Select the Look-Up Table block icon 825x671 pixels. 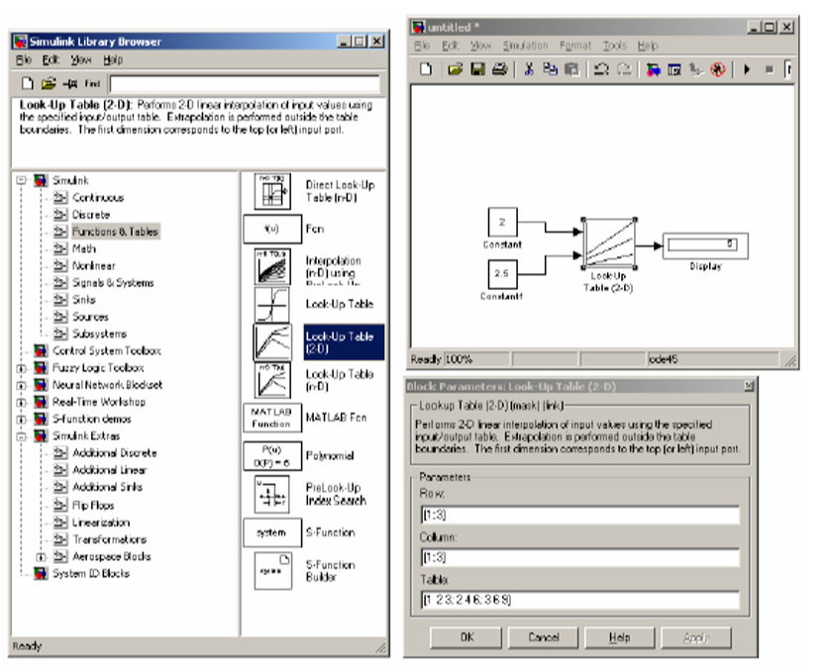coord(272,305)
